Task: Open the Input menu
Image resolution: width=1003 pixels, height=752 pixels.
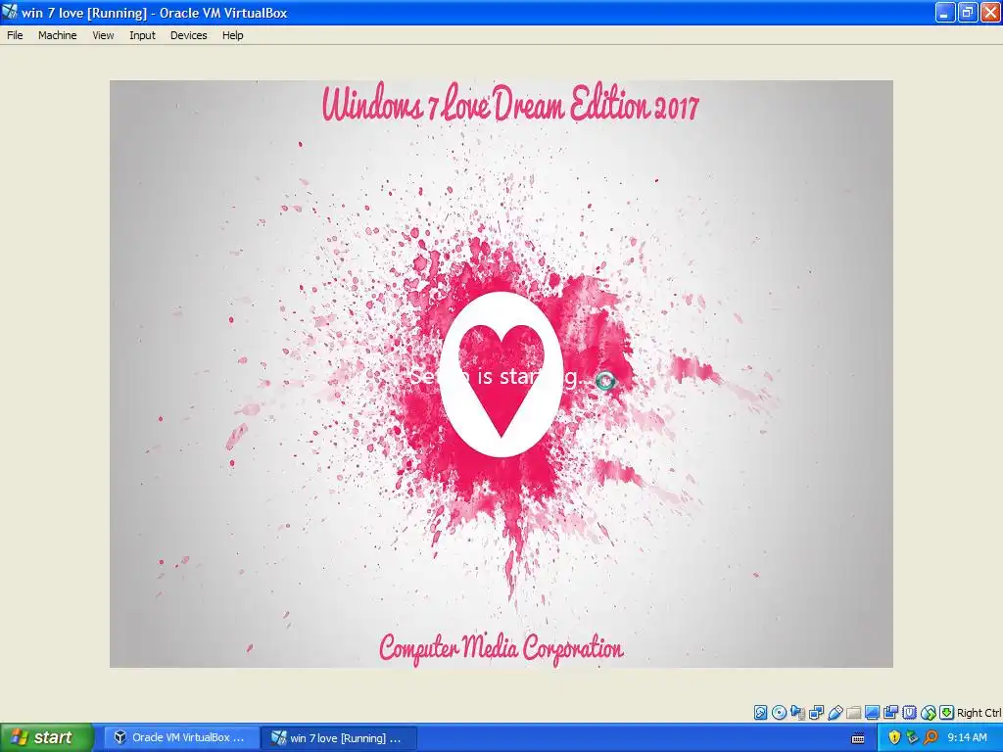Action: (x=142, y=35)
